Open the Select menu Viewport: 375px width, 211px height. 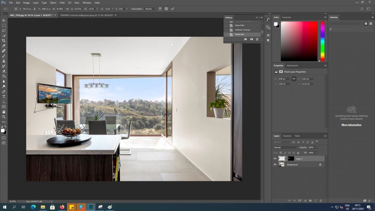coord(53,3)
